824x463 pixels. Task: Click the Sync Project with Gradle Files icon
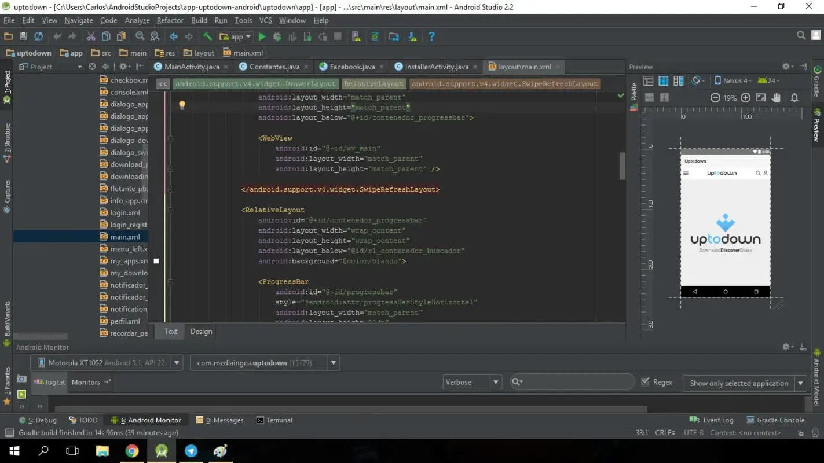tap(375, 36)
